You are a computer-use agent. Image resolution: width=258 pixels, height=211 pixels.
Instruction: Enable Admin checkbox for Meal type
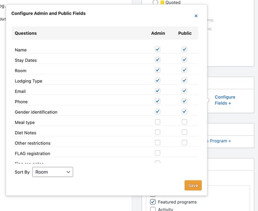point(157,122)
